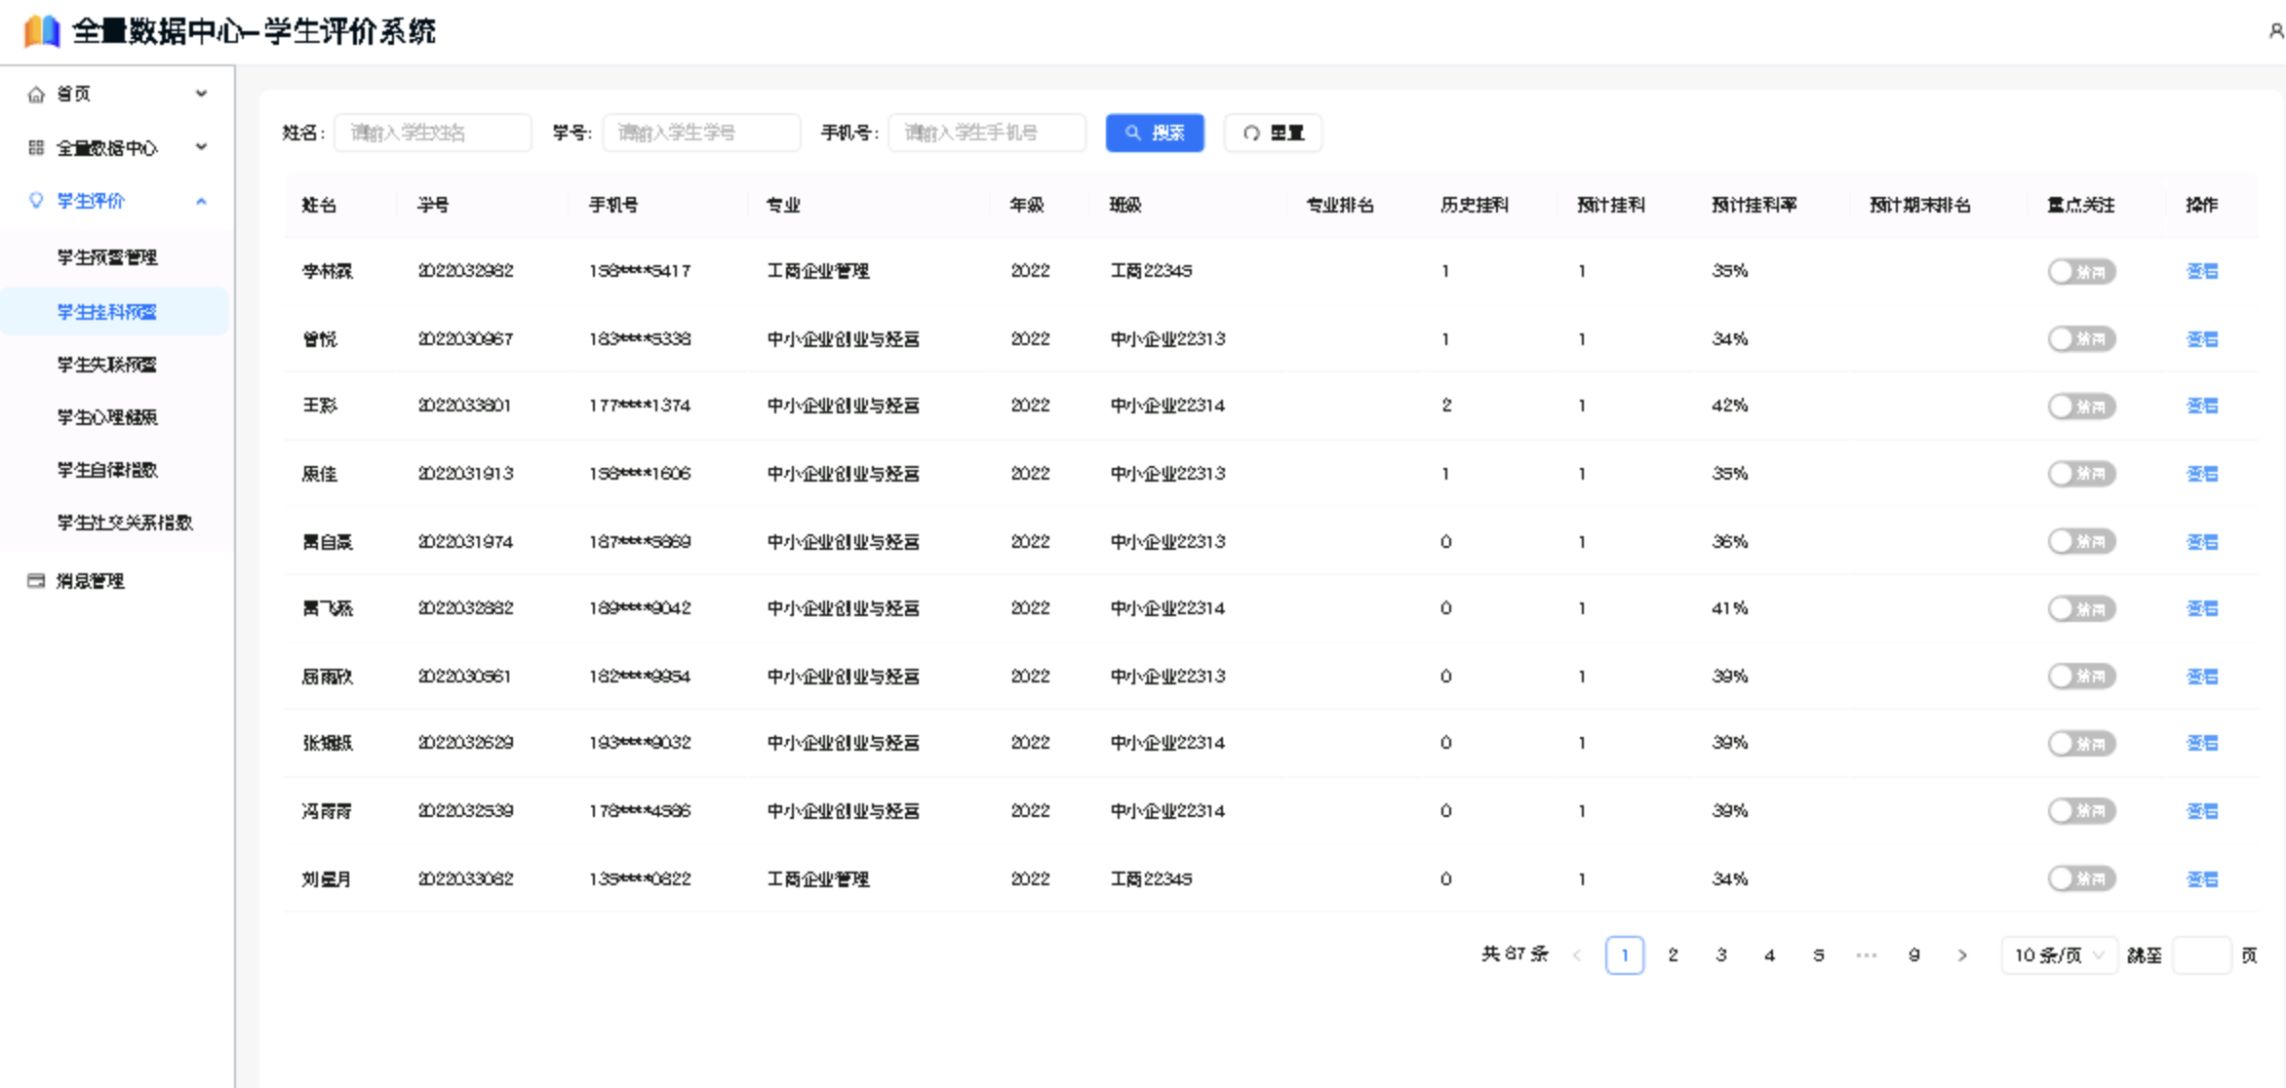Open 查看 link for student 2022032882
Image resolution: width=2286 pixels, height=1088 pixels.
click(x=2202, y=608)
